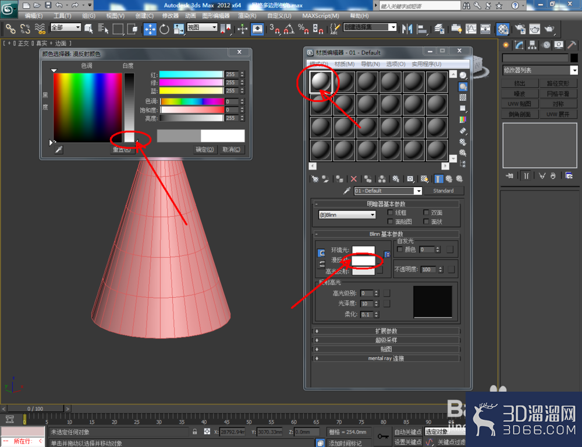
Task: Toggle the Angle Snap button
Action: 289,29
